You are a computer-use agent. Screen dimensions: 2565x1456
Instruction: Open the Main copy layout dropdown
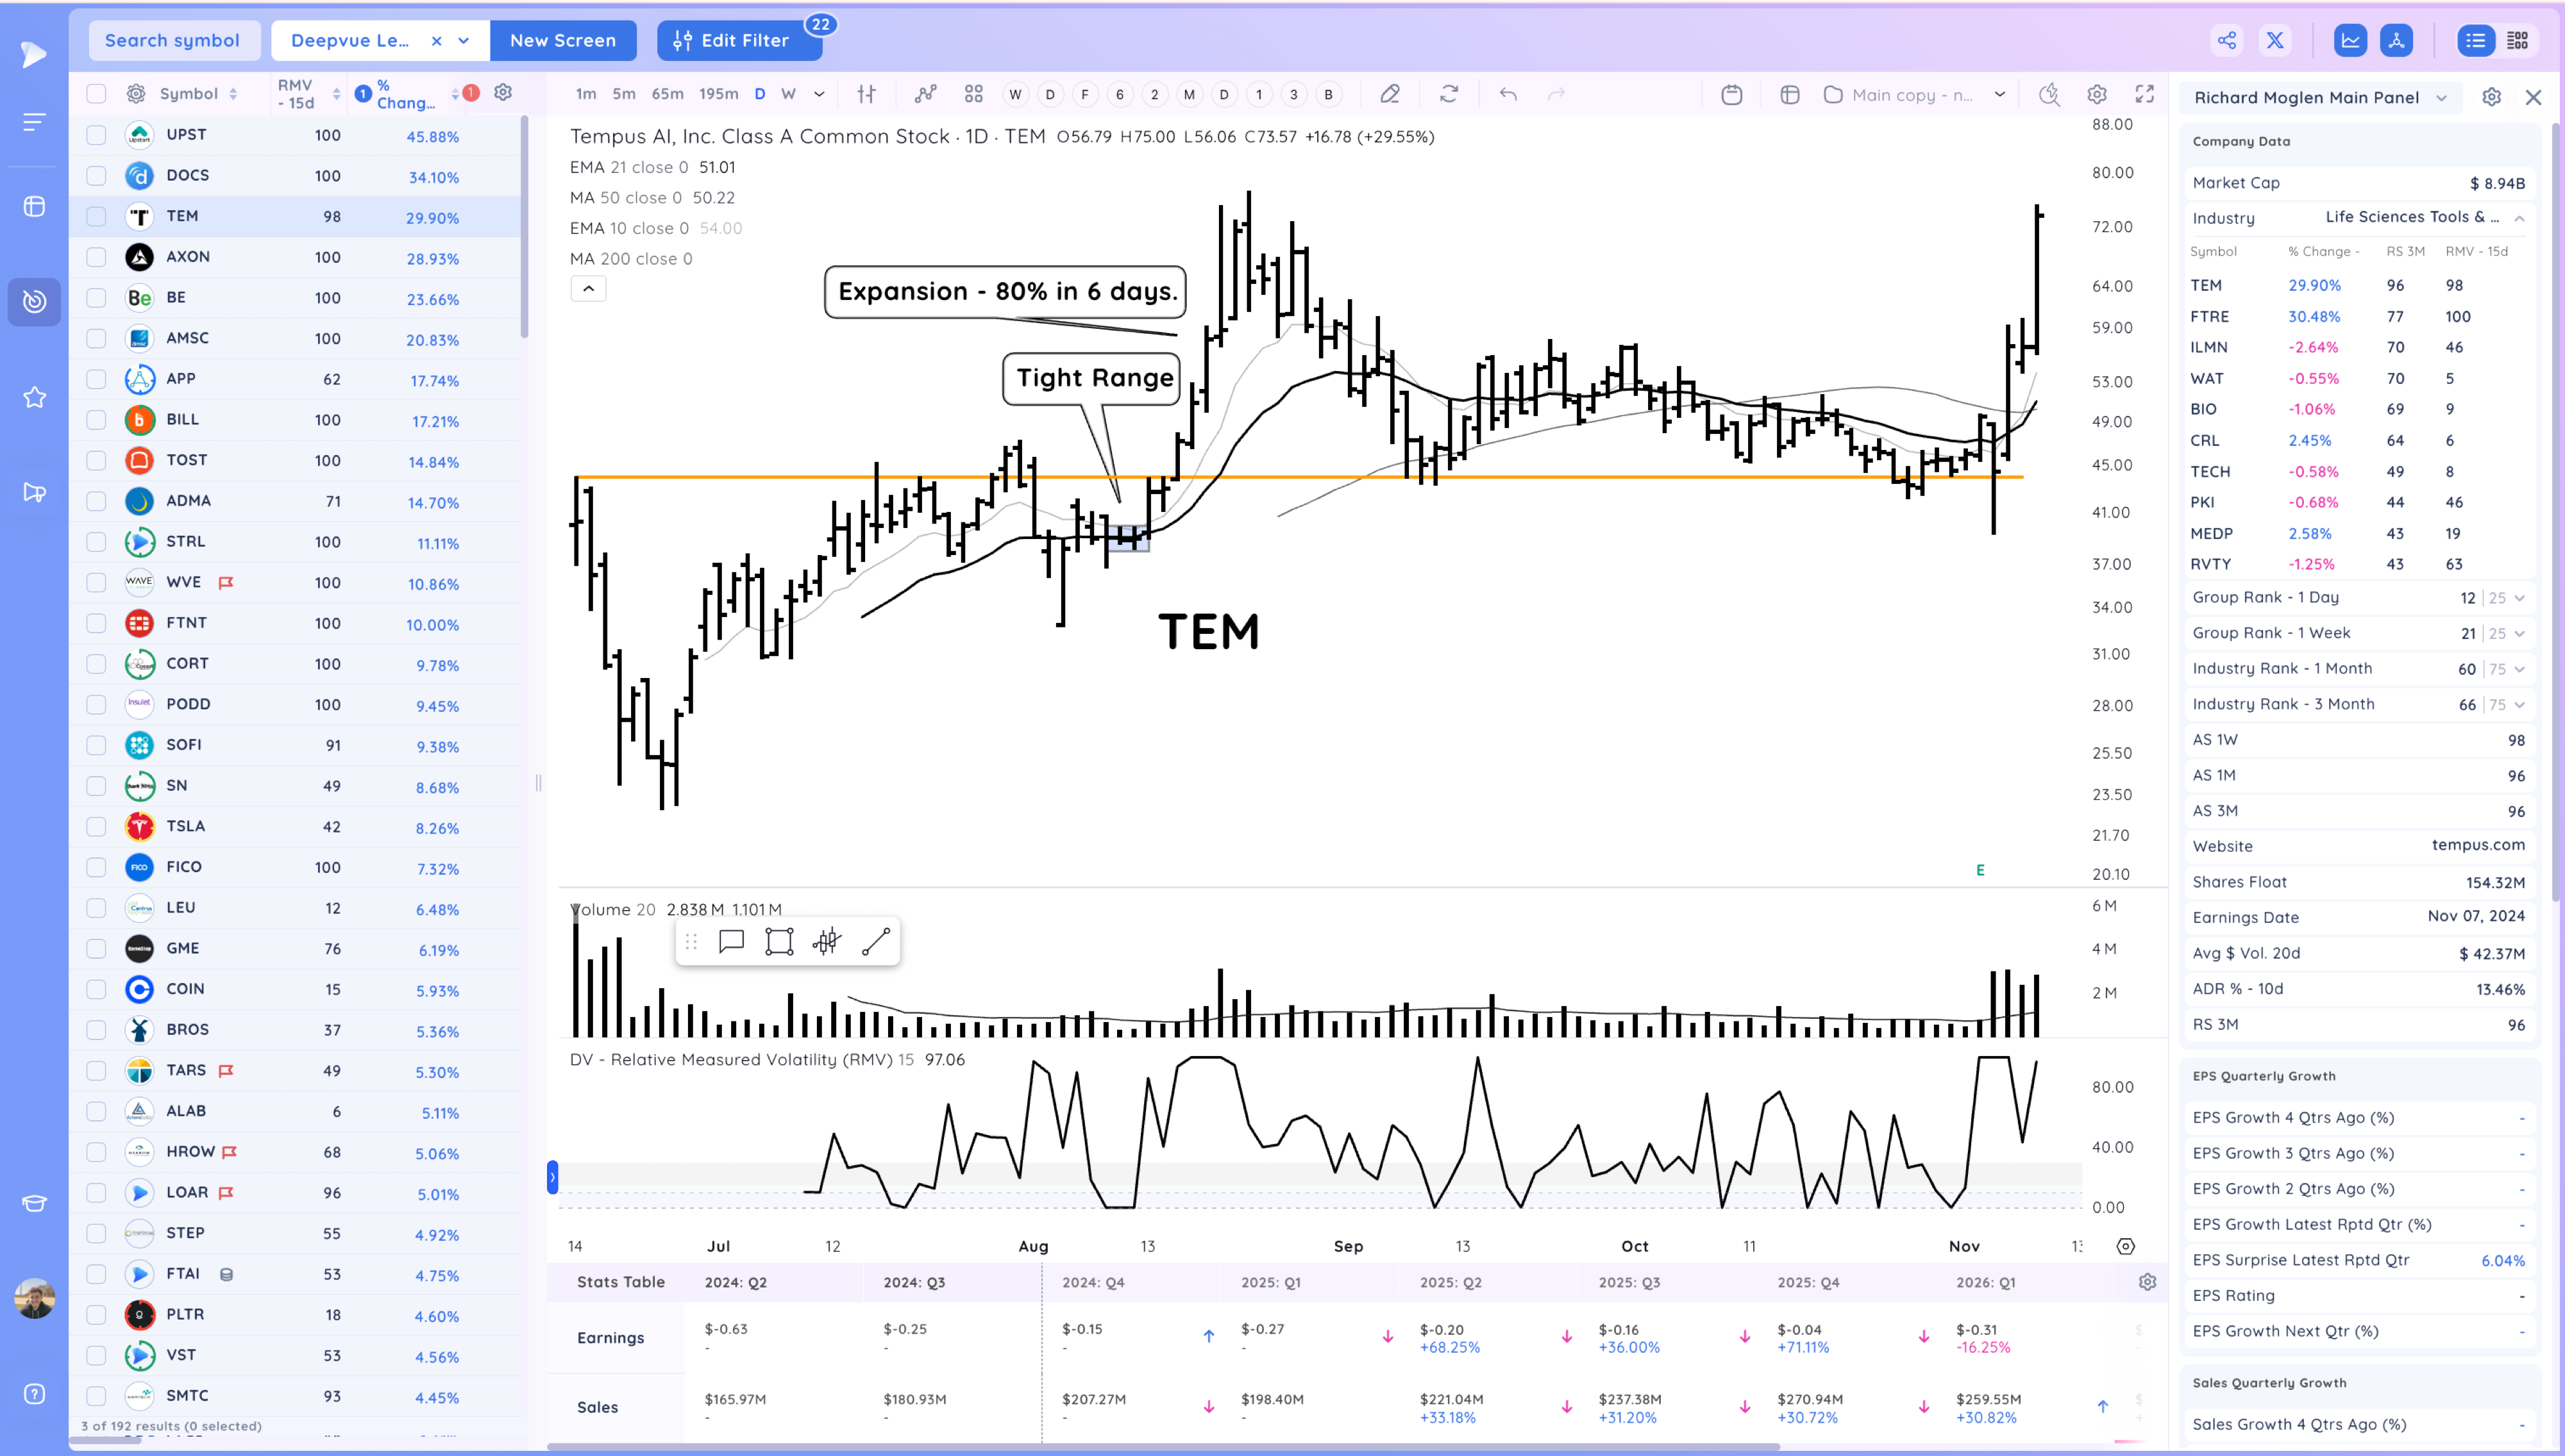point(2000,95)
